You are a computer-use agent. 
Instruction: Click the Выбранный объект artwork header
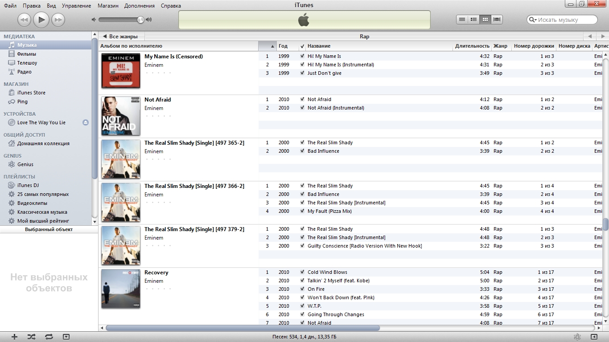click(49, 229)
